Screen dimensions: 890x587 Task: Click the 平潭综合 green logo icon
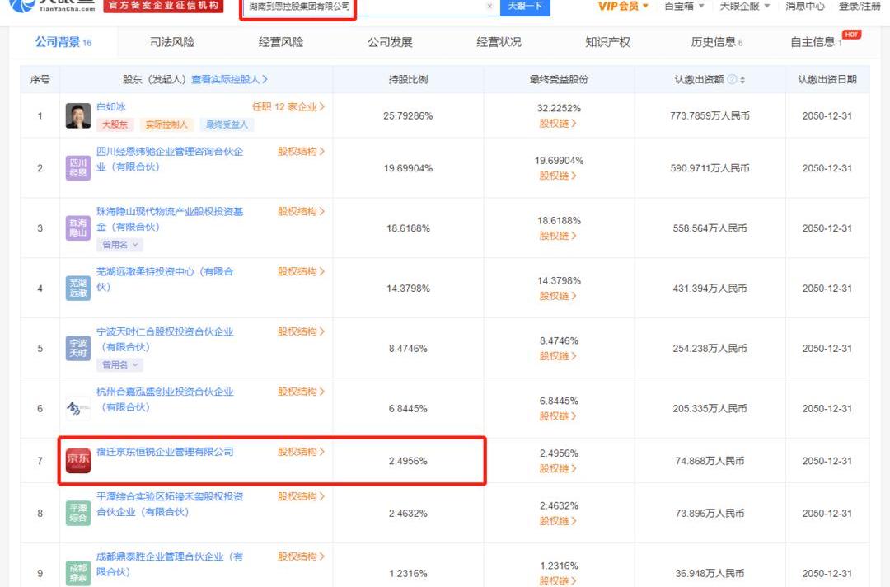77,513
